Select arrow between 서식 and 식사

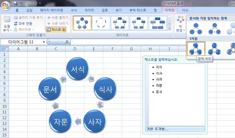91,78
